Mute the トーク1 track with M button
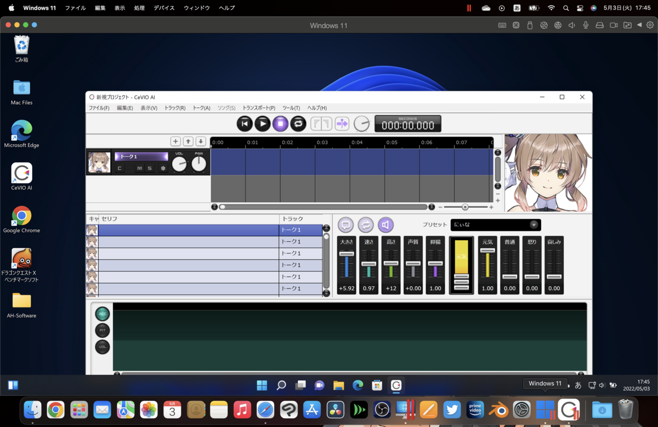This screenshot has width=658, height=427. (x=139, y=168)
